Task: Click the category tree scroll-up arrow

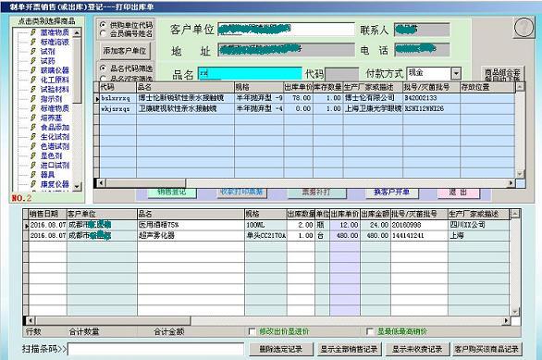Action: [x=77, y=32]
